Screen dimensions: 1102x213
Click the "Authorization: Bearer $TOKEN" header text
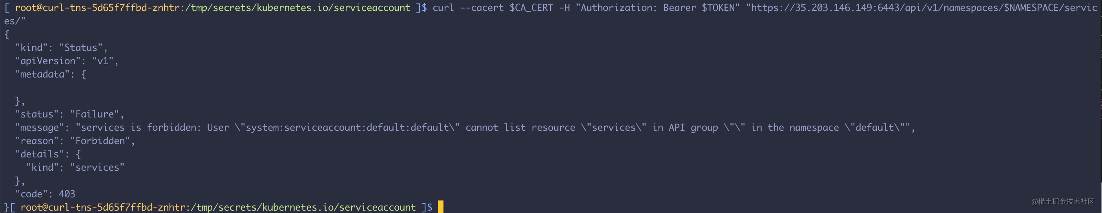point(657,8)
